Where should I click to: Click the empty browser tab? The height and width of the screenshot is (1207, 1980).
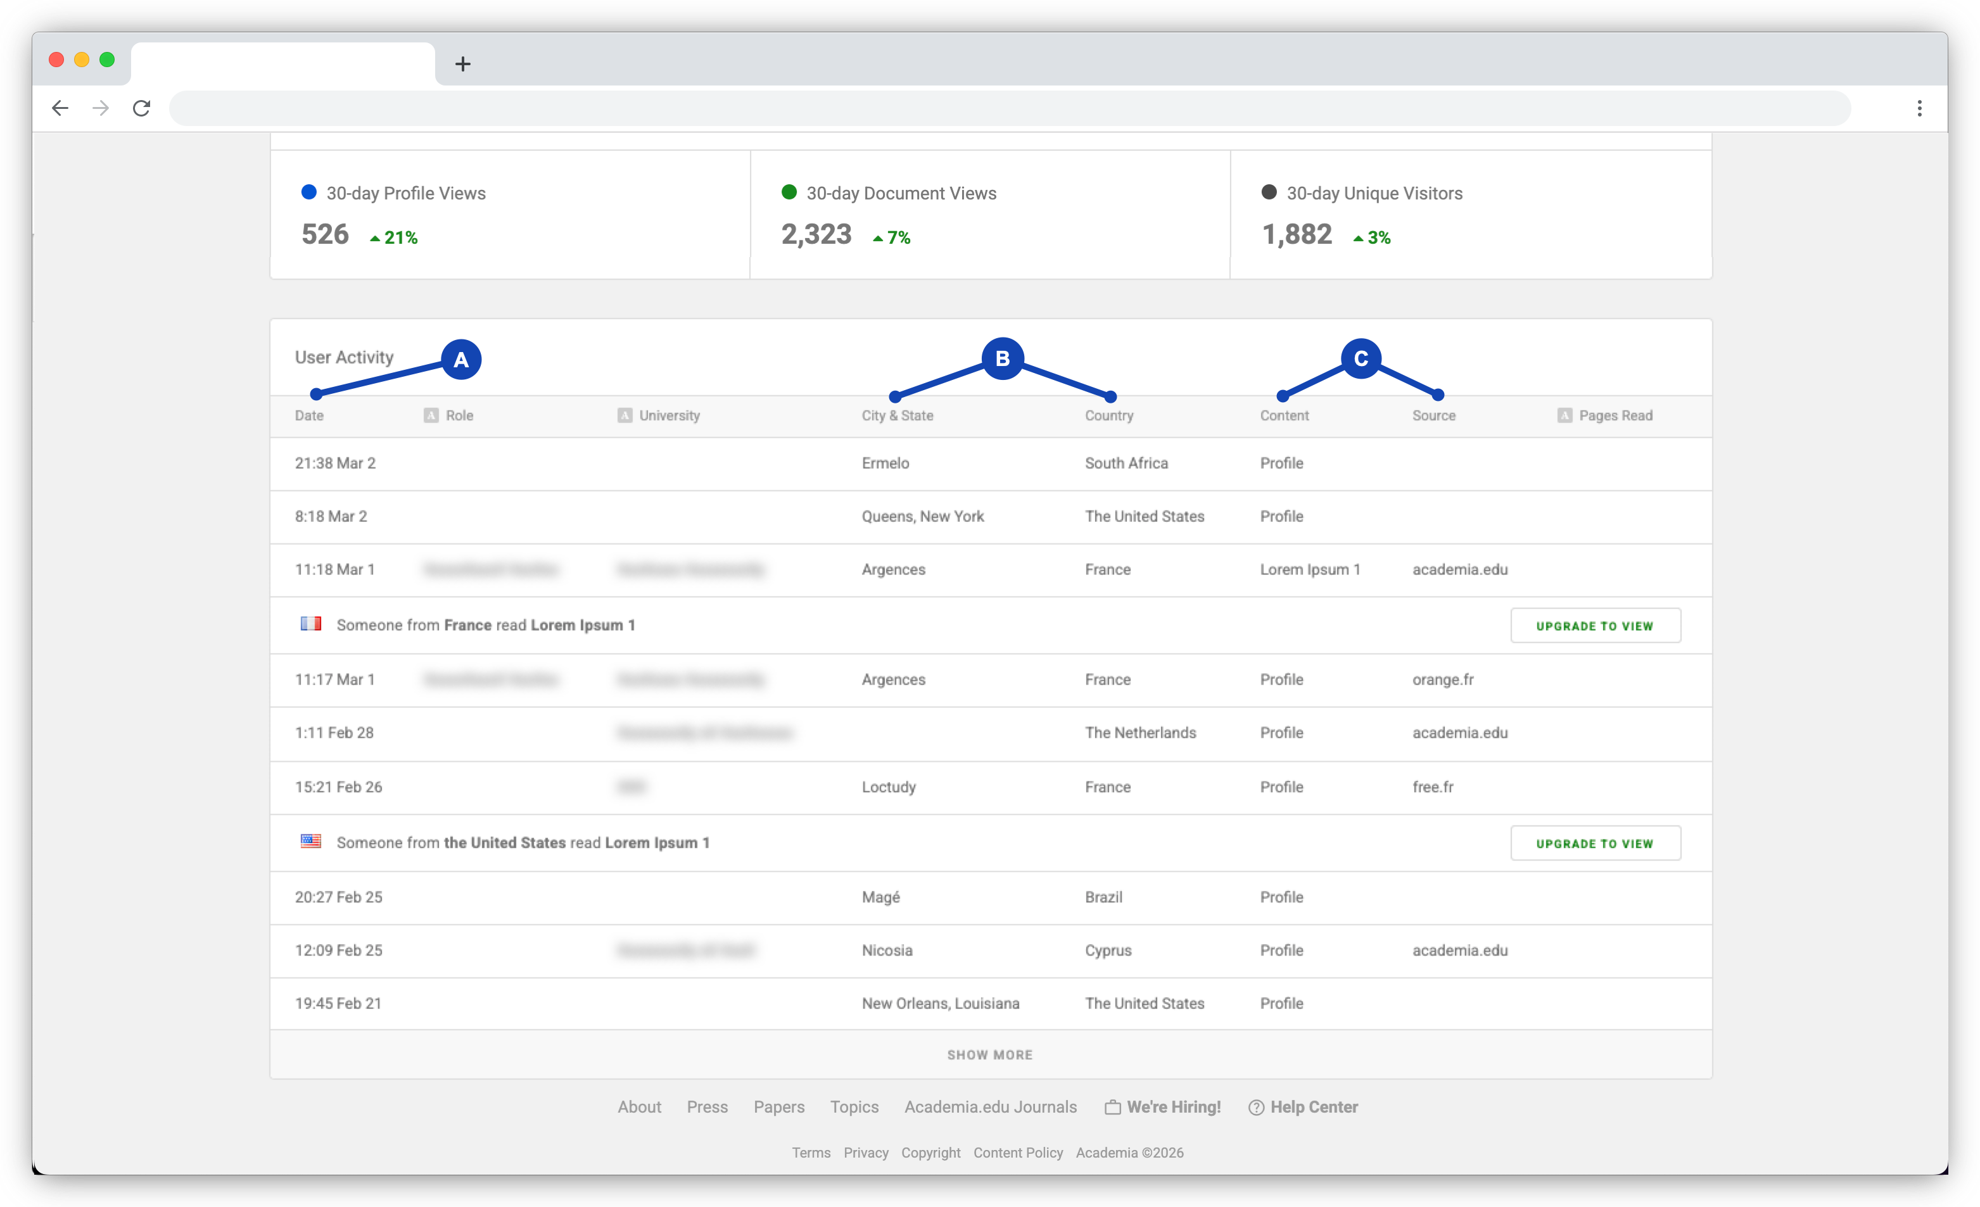(283, 63)
